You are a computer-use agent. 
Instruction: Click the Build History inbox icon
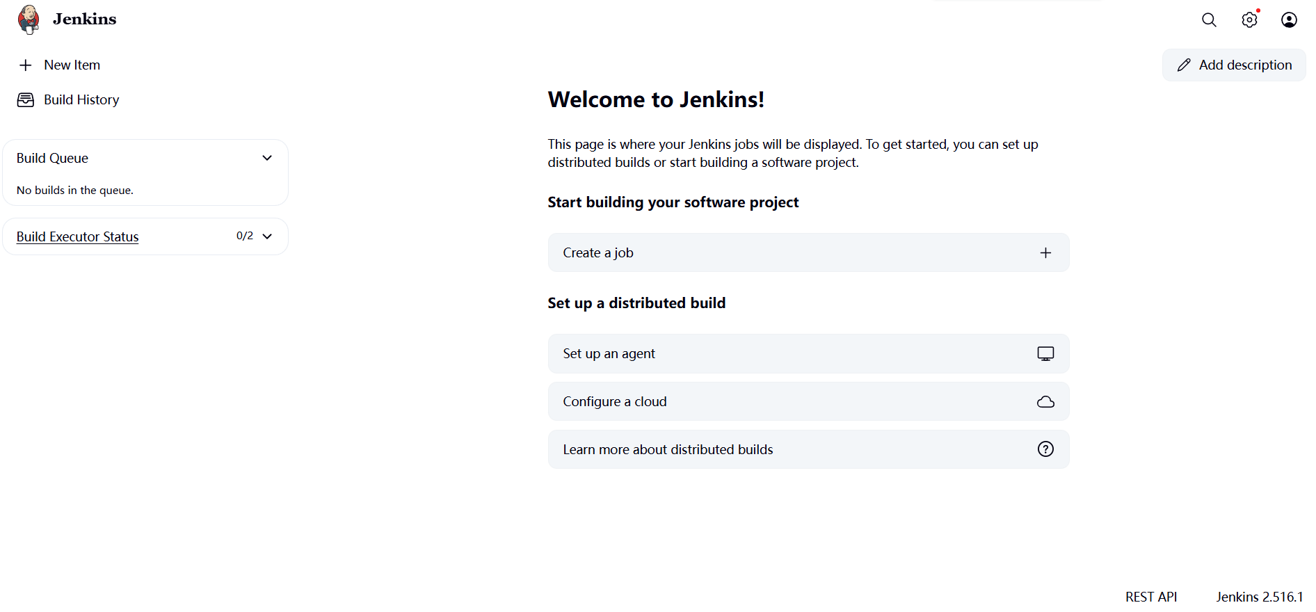(26, 100)
